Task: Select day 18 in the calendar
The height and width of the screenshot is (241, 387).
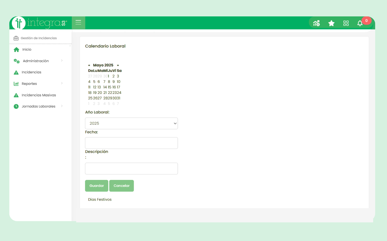Action: [x=90, y=92]
